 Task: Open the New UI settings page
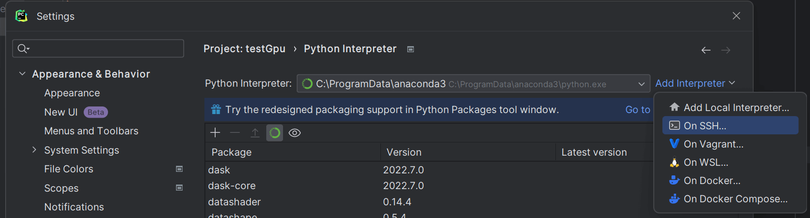(x=61, y=112)
